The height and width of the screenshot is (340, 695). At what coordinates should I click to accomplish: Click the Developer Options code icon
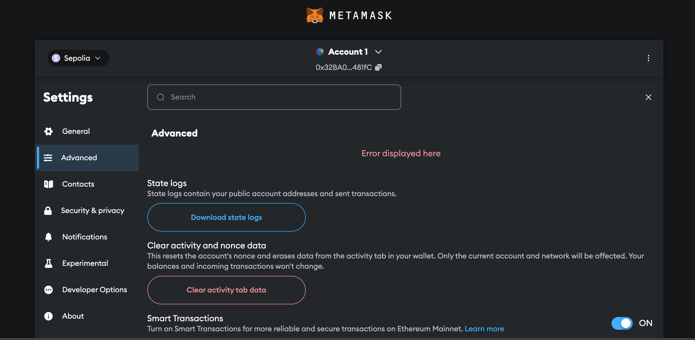tap(48, 290)
